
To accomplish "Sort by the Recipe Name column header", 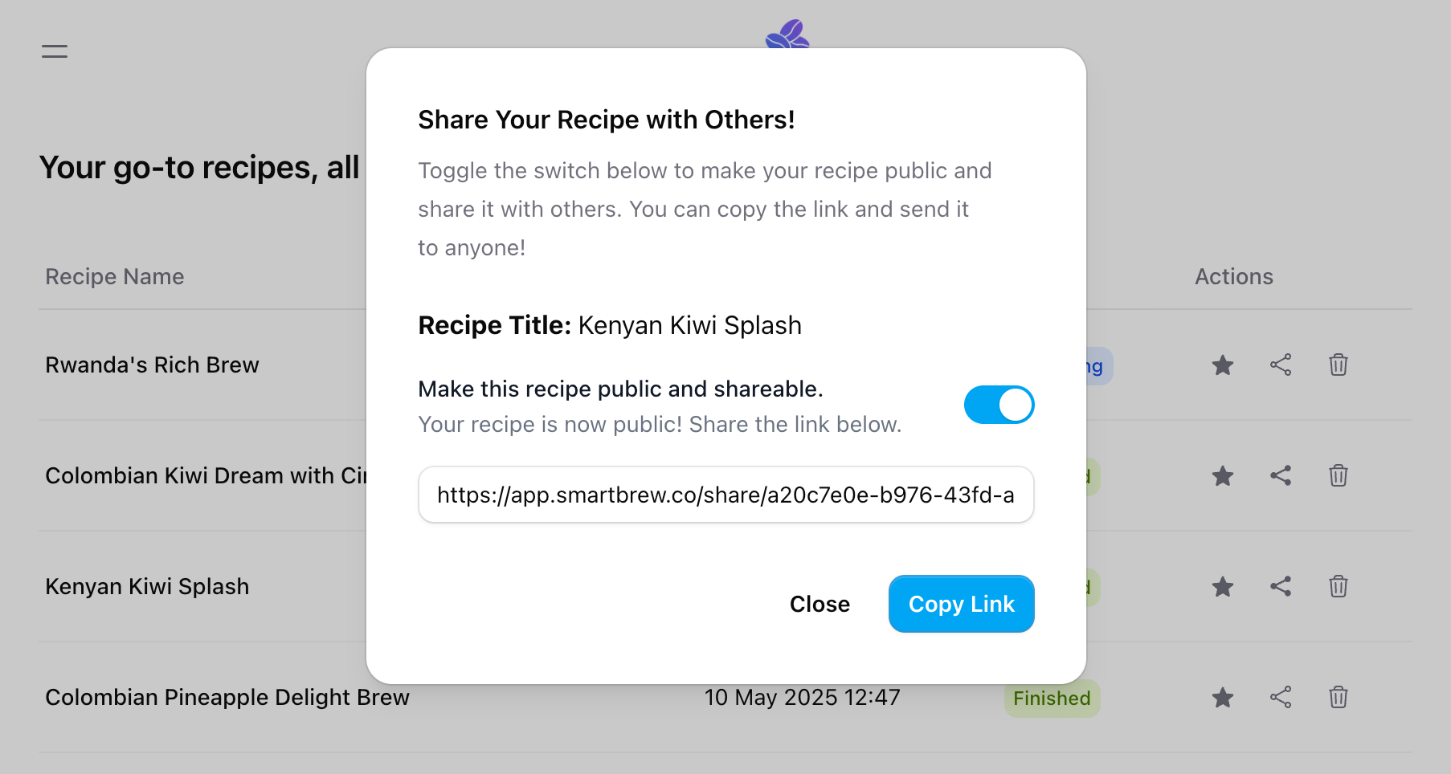I will point(115,276).
